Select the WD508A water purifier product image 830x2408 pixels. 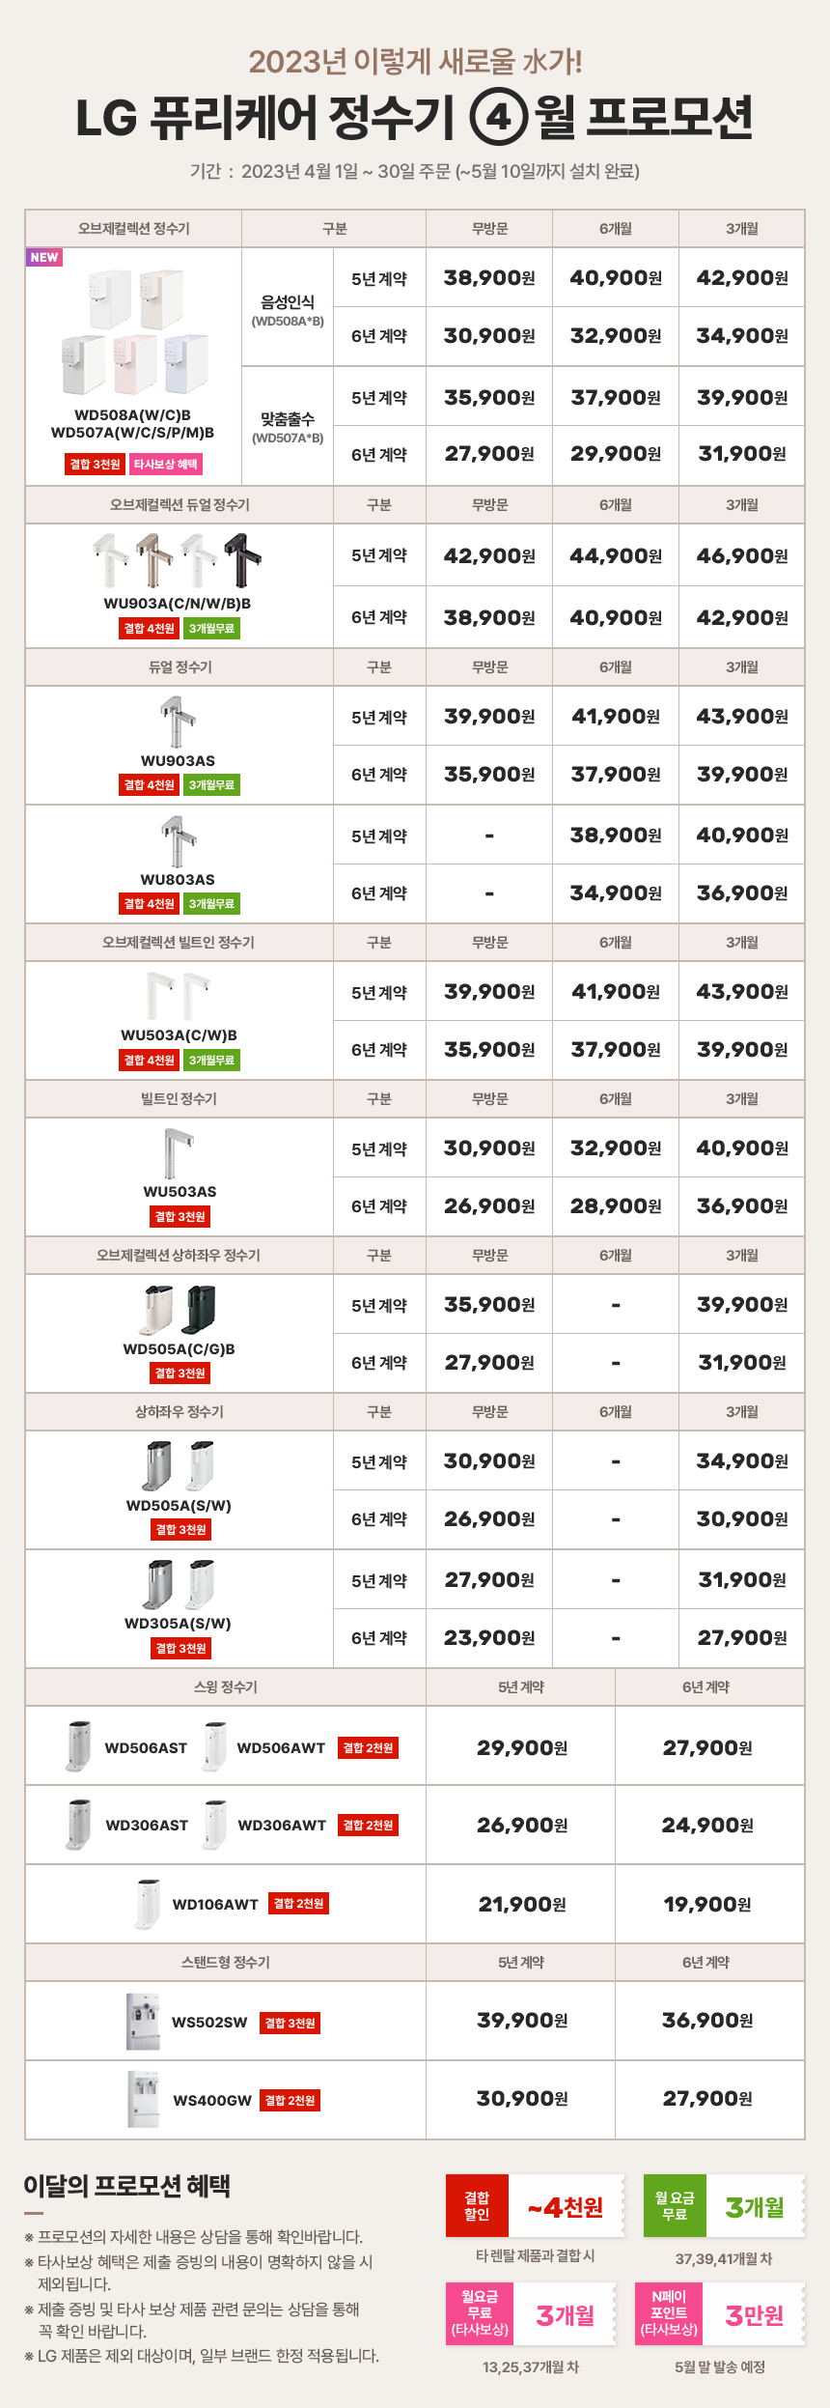[x=135, y=332]
